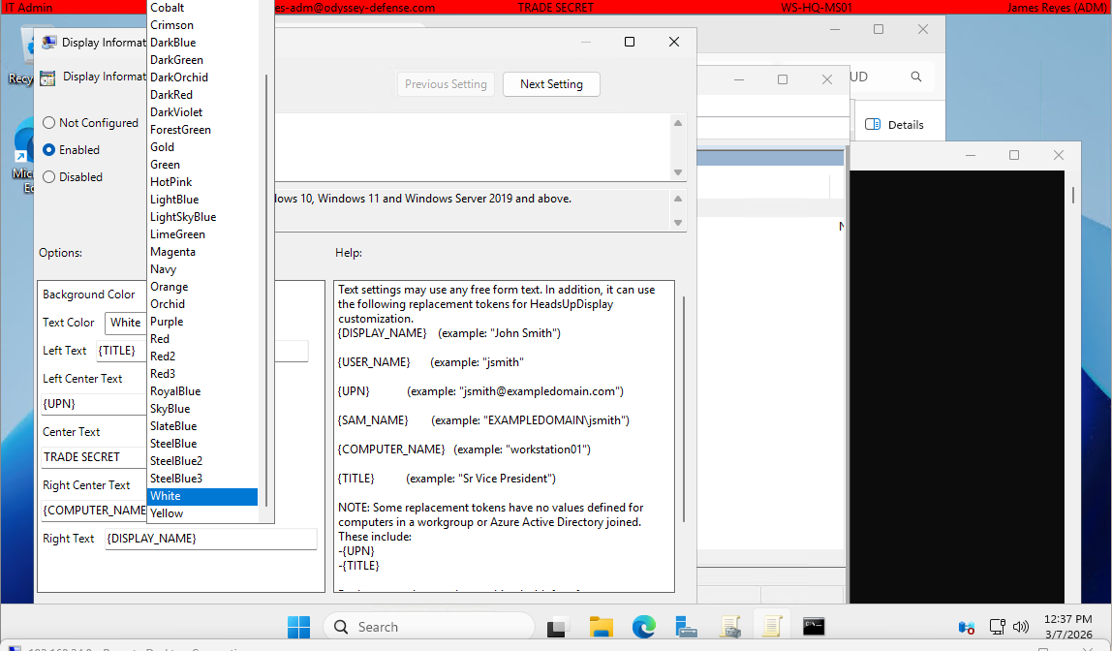Pick the Gold color swatch entry

click(x=162, y=146)
